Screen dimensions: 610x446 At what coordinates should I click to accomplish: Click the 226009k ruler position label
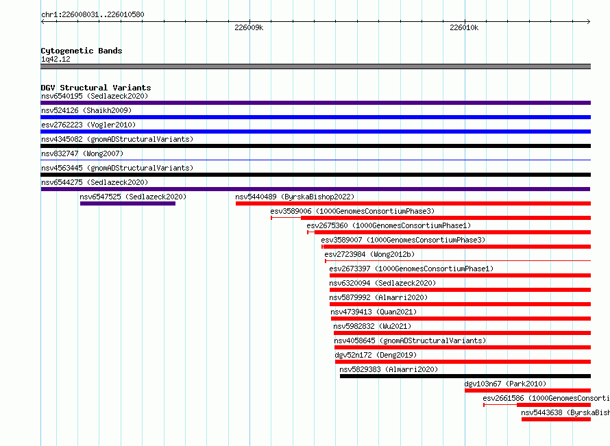pyautogui.click(x=249, y=27)
